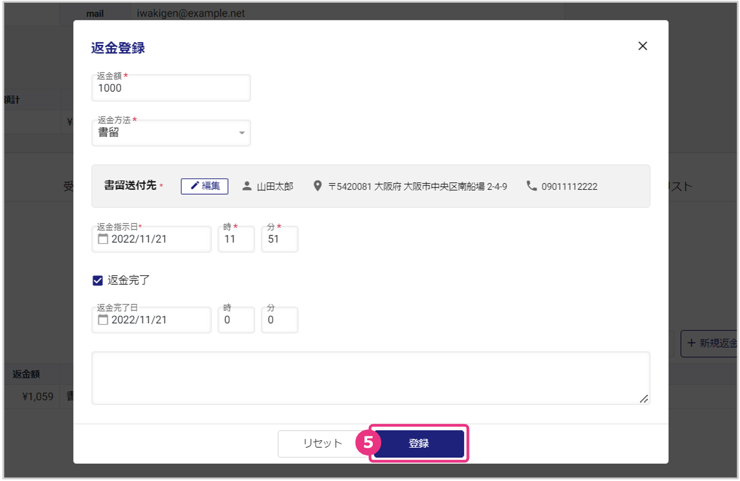Click the 返金完了日 hour field
Image resolution: width=740 pixels, height=481 pixels.
pos(236,320)
